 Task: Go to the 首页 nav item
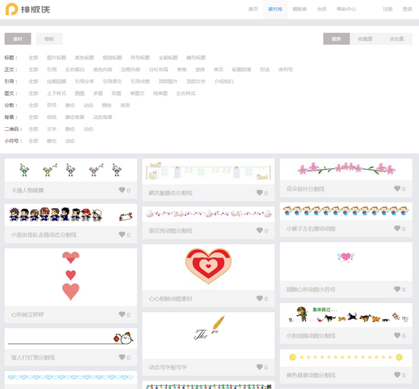pyautogui.click(x=253, y=9)
